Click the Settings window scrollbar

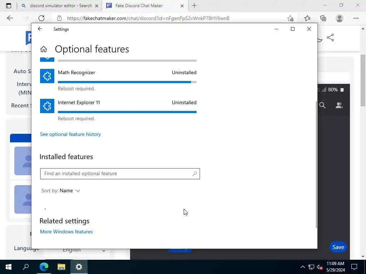tap(316, 164)
